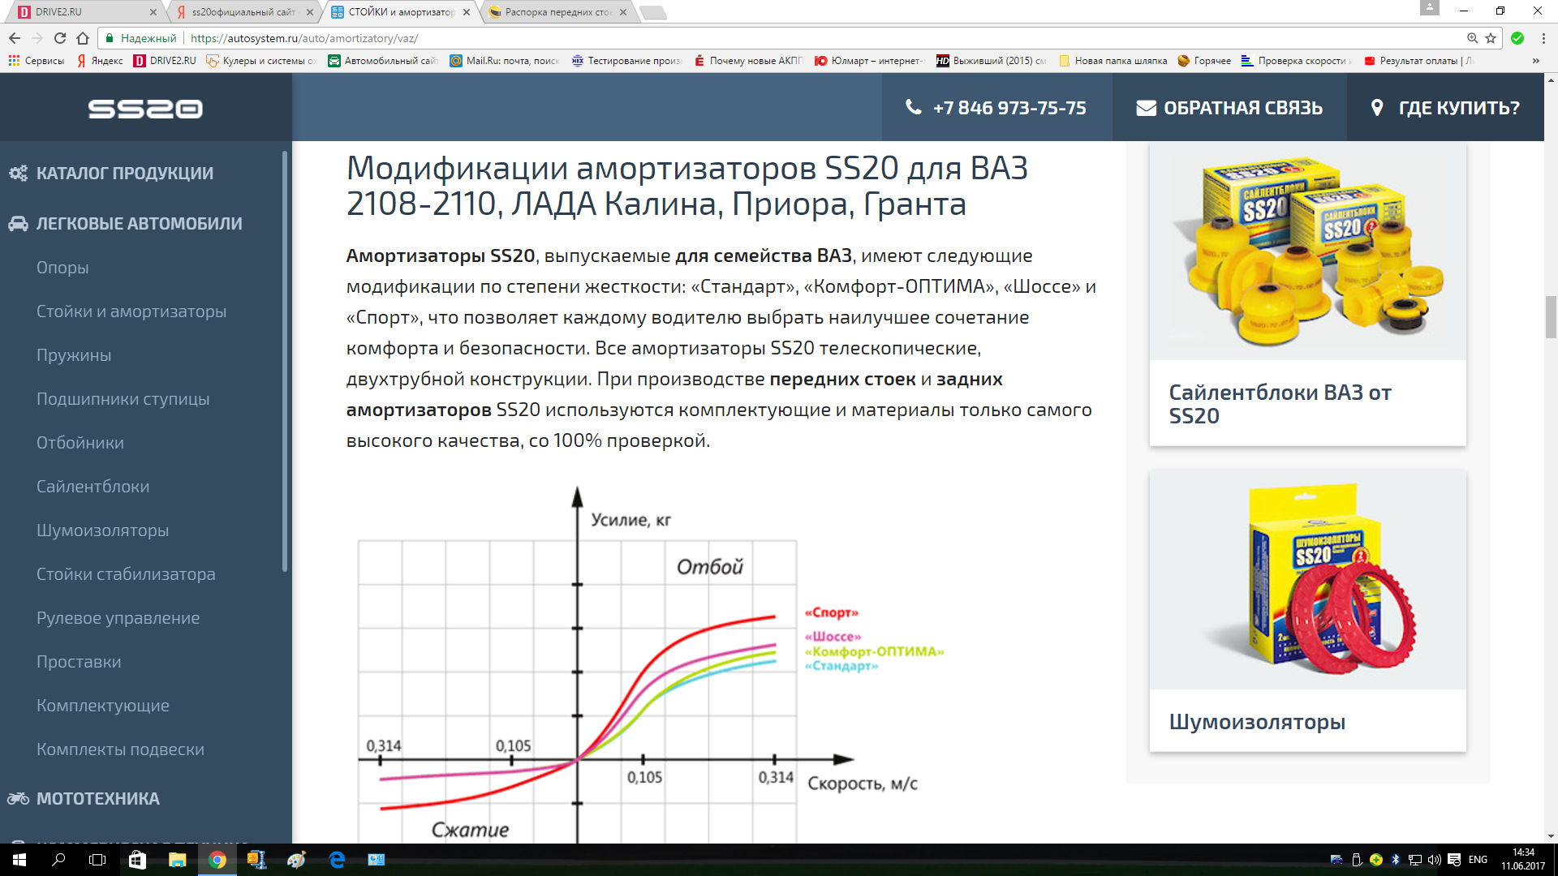Select Комплектующие in sidebar
This screenshot has height=876, width=1558.
point(103,706)
